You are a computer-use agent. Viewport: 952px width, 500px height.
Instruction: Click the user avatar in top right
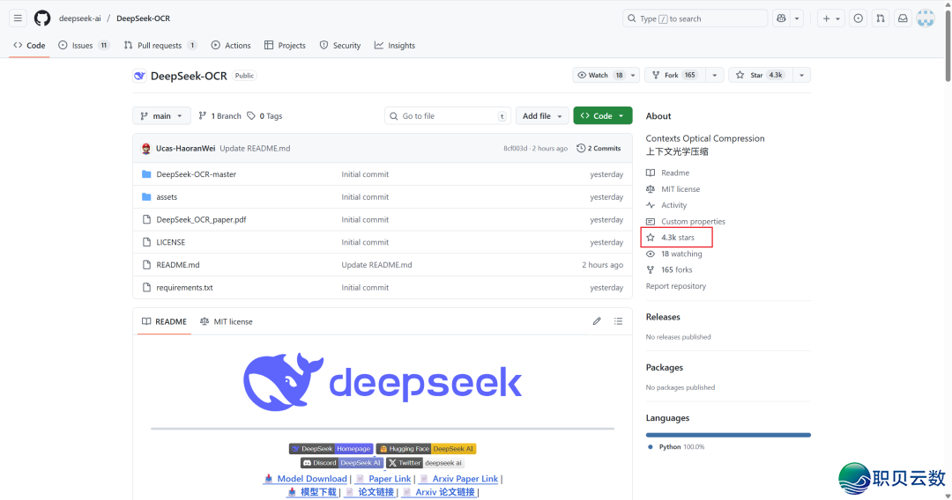tap(926, 18)
